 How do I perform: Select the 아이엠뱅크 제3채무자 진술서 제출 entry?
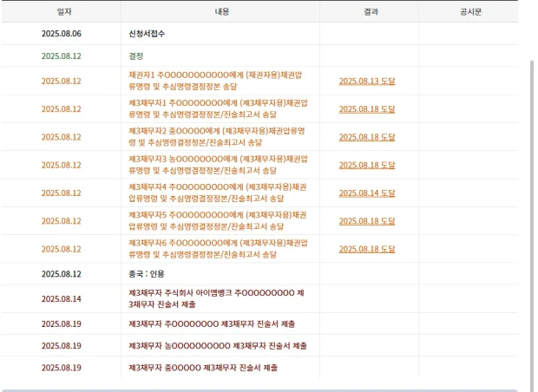[x=216, y=298]
